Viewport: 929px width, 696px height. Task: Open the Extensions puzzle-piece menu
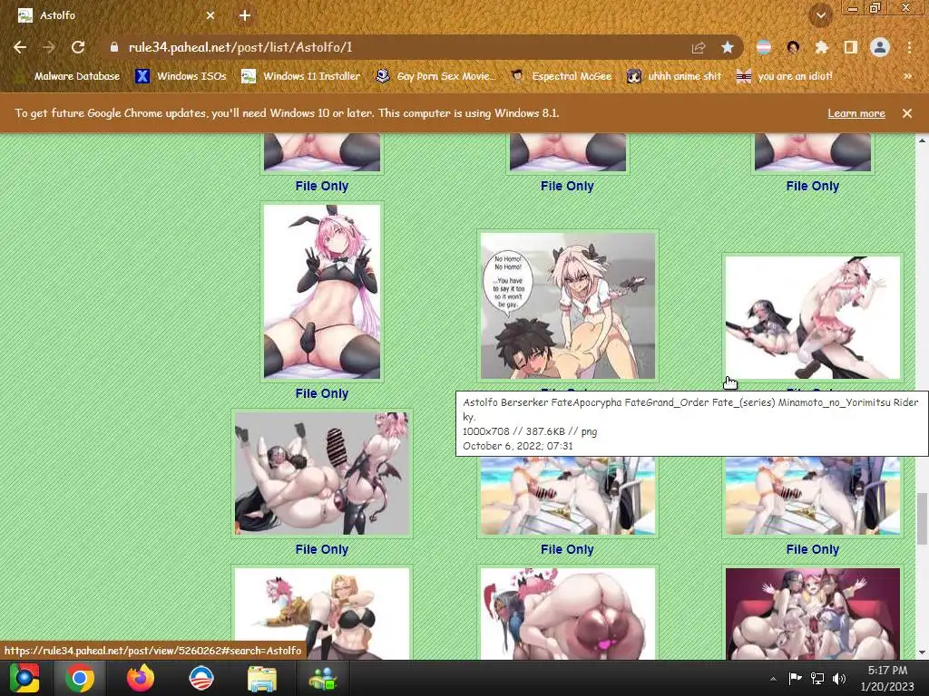pos(822,47)
